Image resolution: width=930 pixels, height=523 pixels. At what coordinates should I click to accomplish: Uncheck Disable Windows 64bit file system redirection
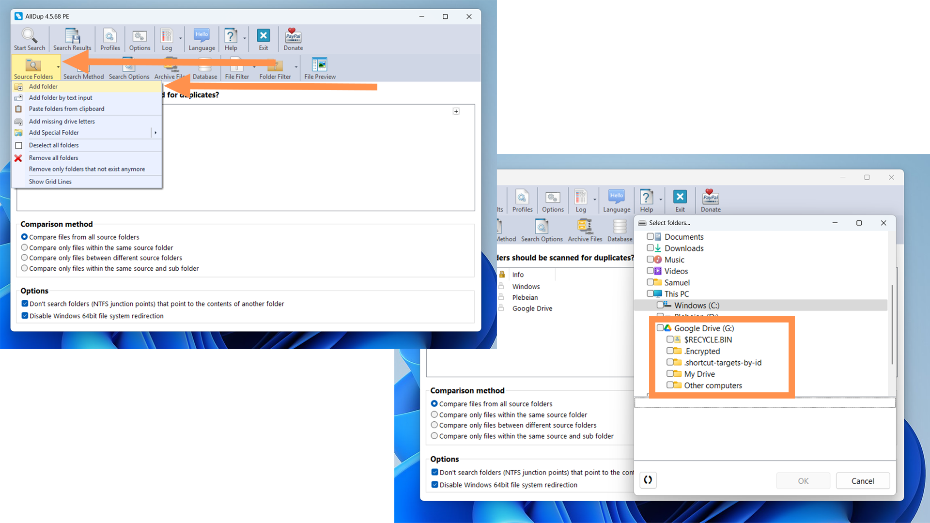(x=25, y=316)
